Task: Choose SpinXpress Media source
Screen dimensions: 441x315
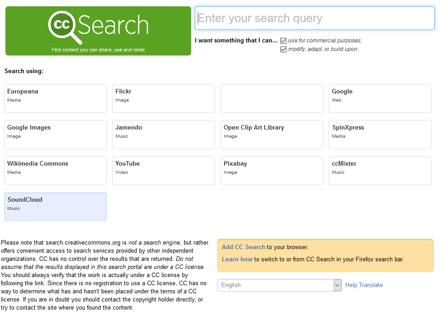Action: (380, 134)
